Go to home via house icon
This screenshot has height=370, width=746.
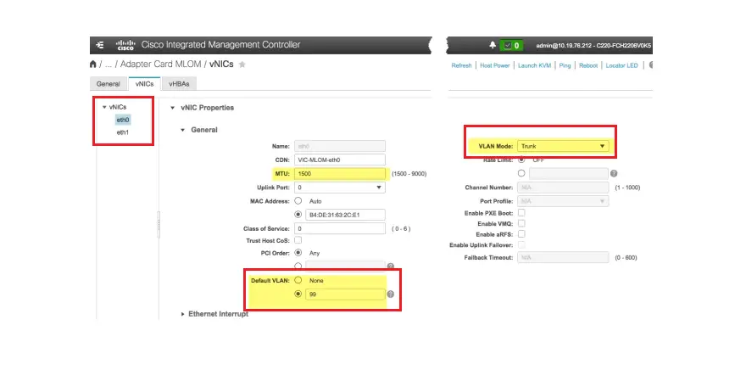[x=93, y=64]
